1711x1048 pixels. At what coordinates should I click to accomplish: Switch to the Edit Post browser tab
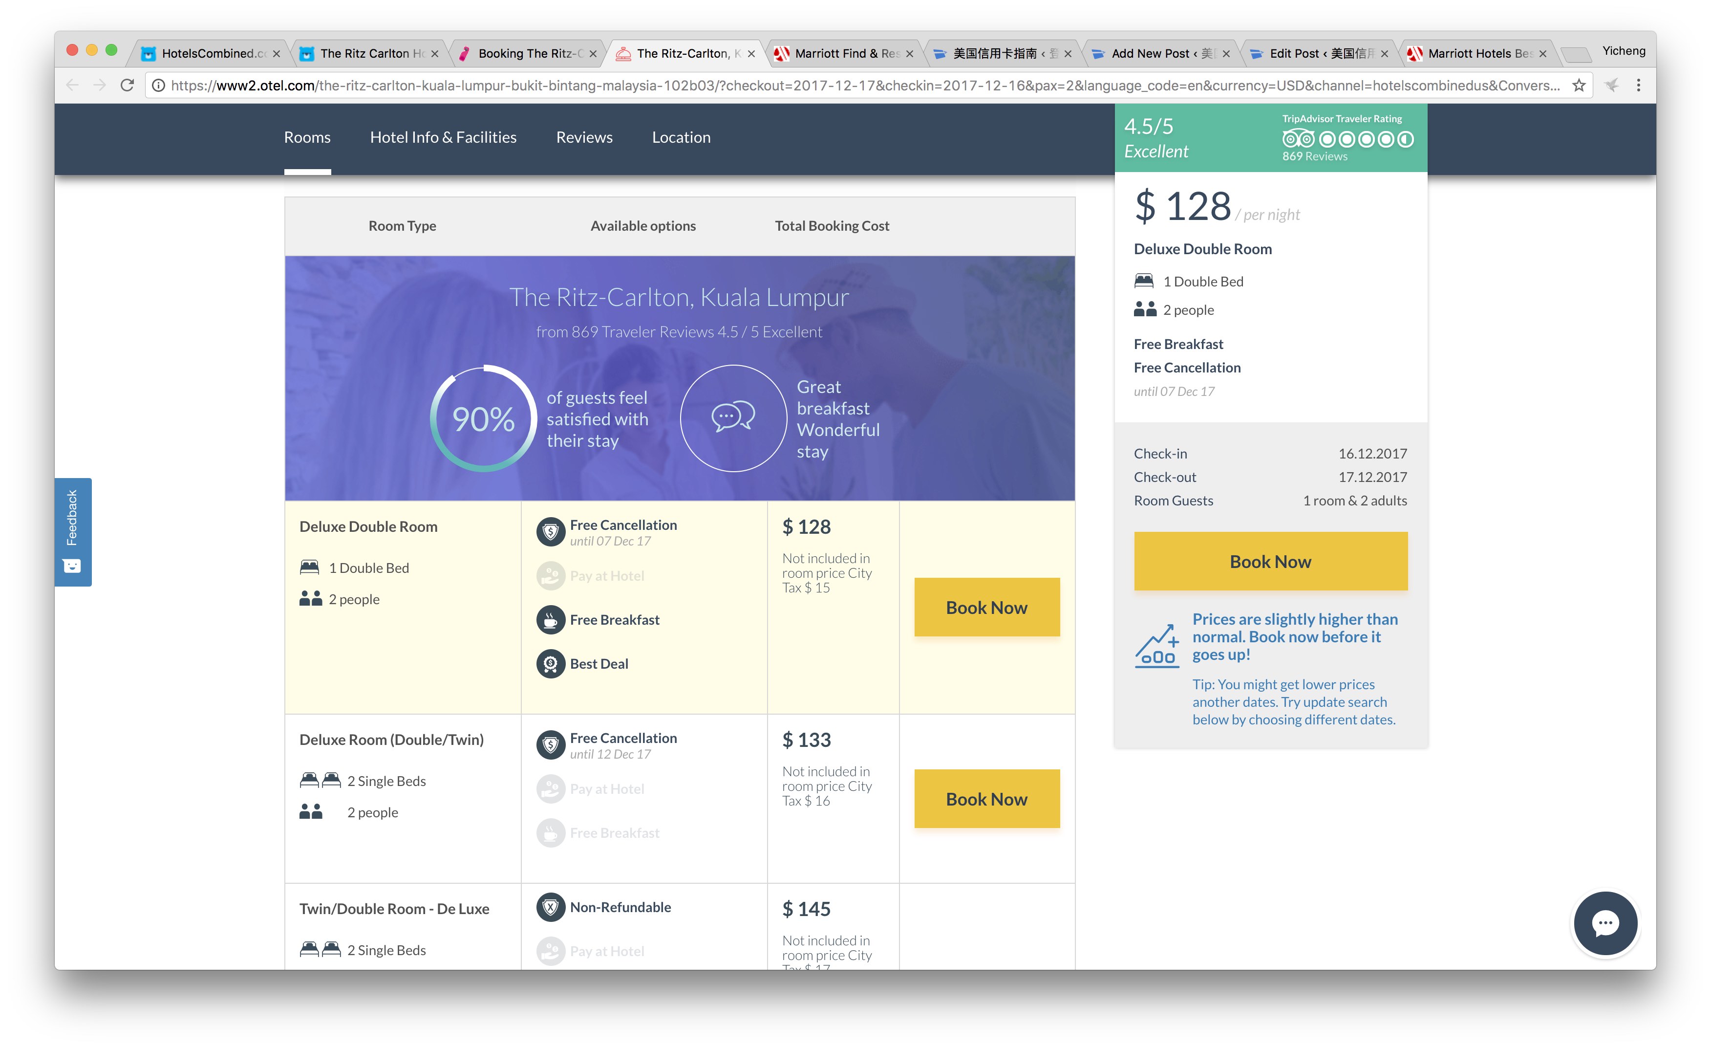(1318, 53)
